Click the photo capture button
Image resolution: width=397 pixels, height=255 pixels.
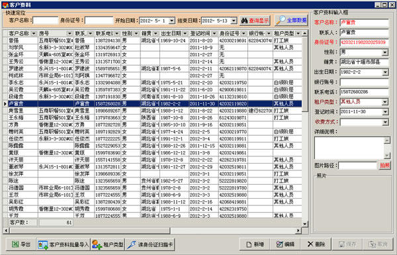[x=384, y=166]
